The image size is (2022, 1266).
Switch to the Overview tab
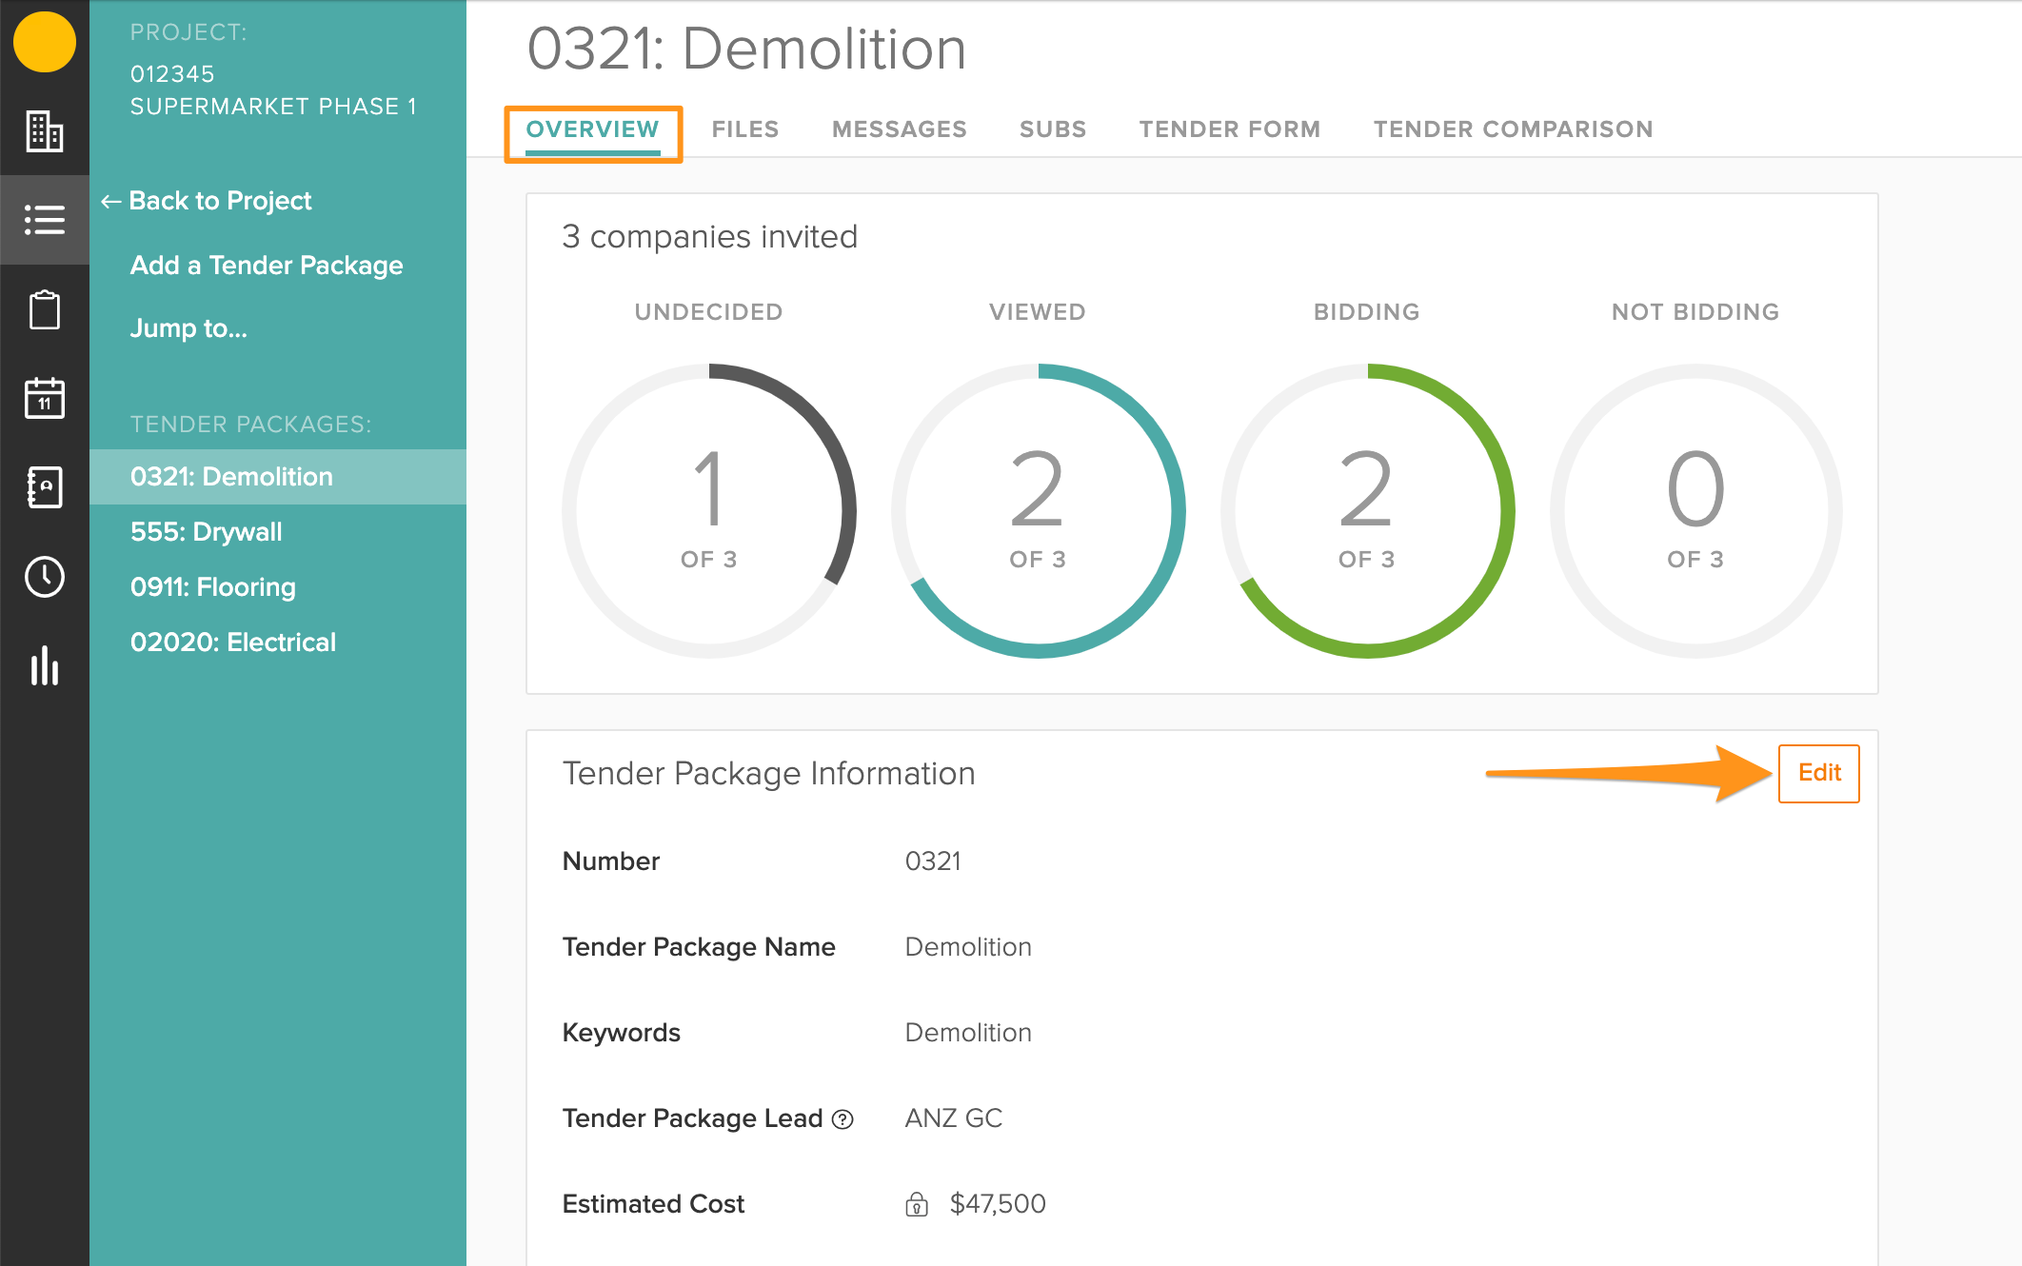(x=592, y=129)
